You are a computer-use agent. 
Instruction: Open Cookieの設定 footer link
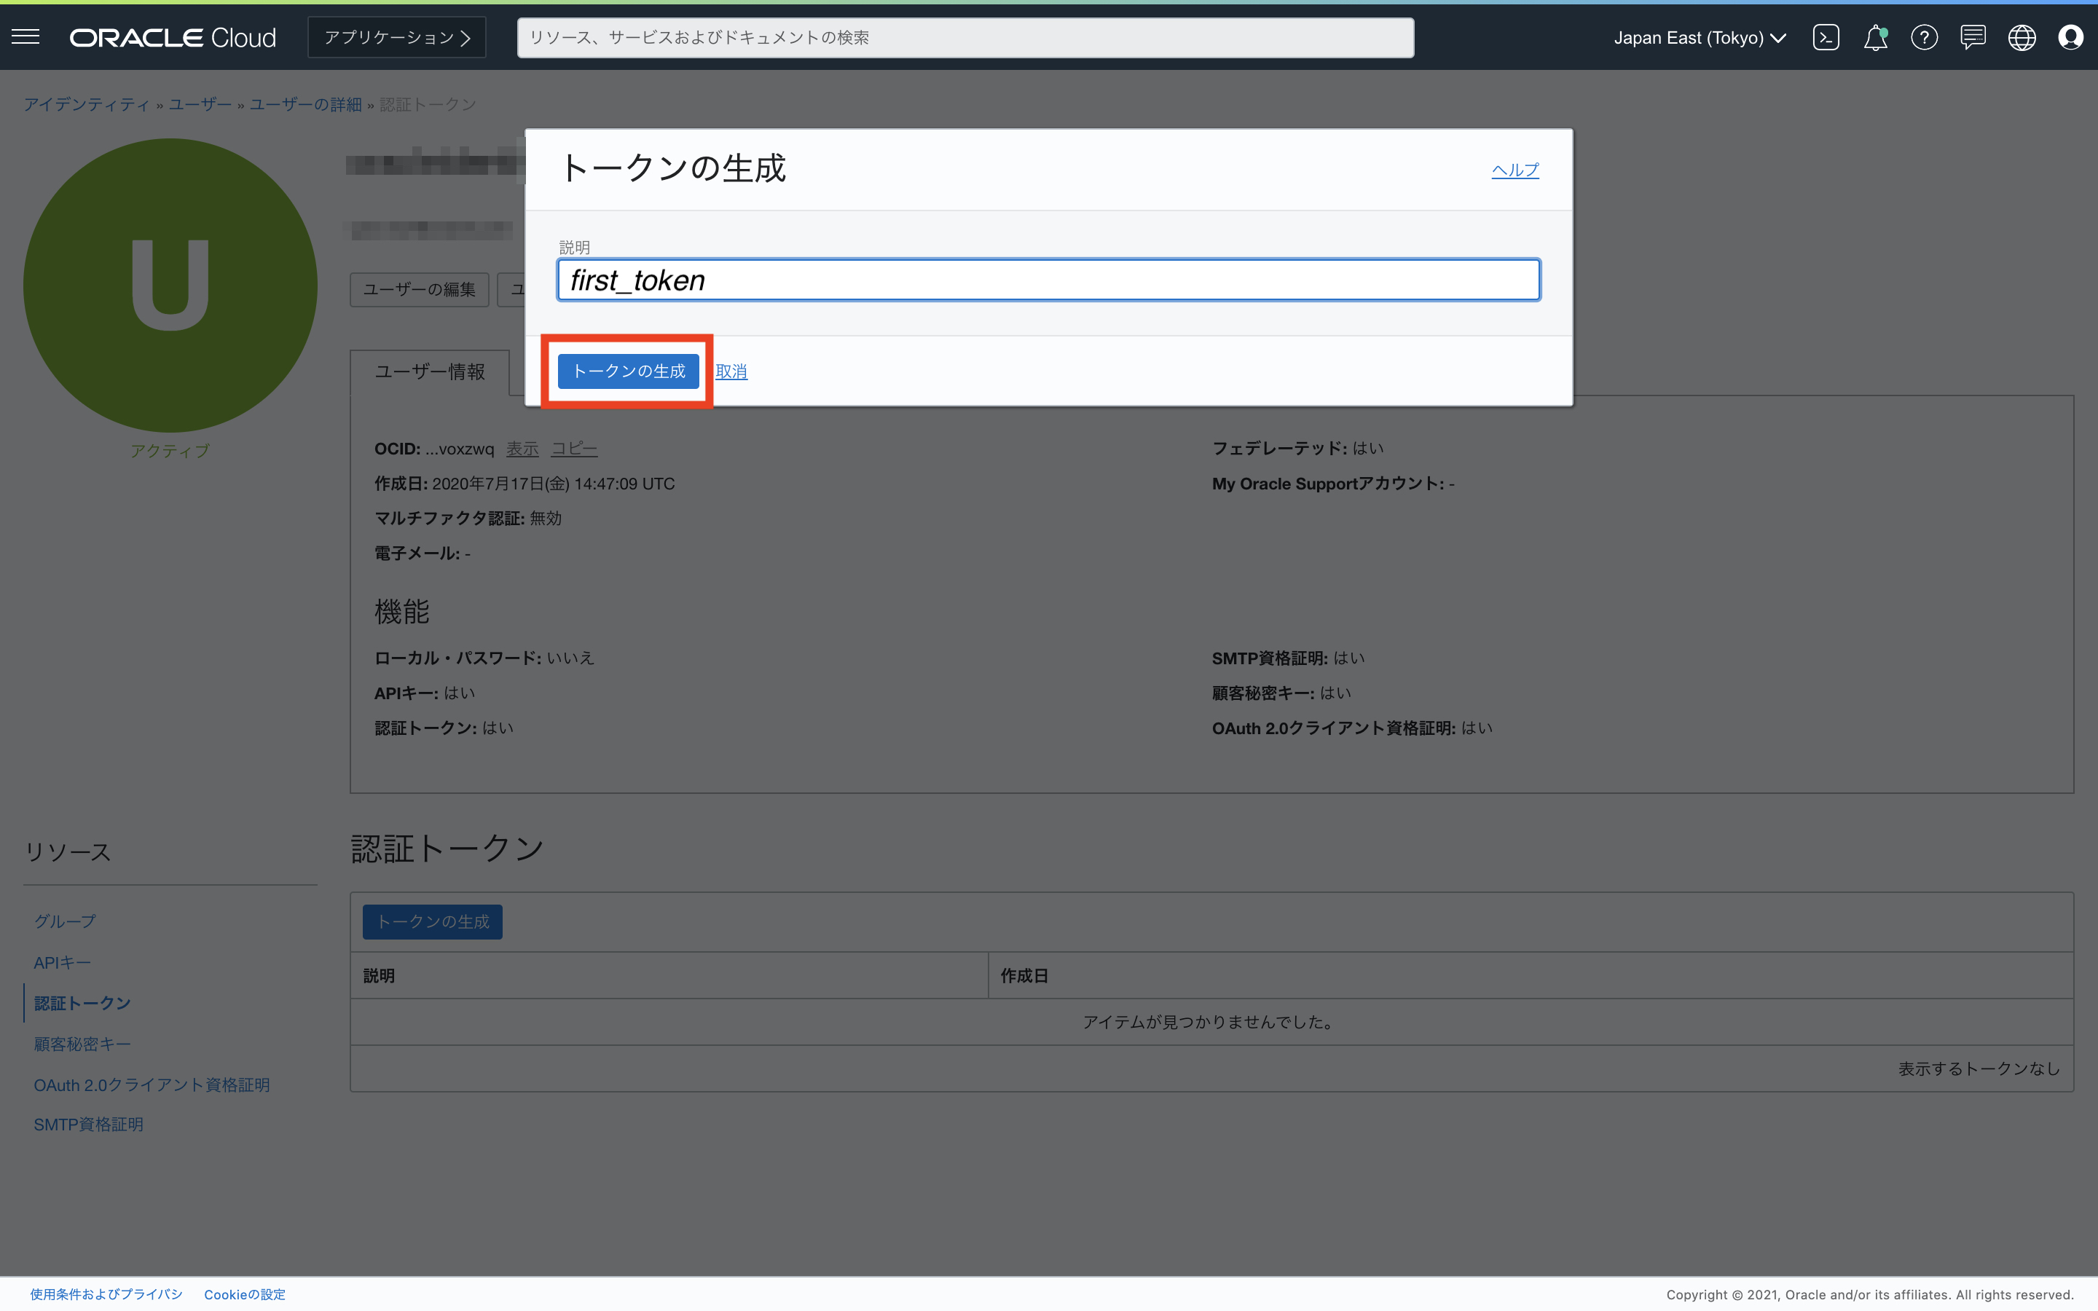[245, 1294]
